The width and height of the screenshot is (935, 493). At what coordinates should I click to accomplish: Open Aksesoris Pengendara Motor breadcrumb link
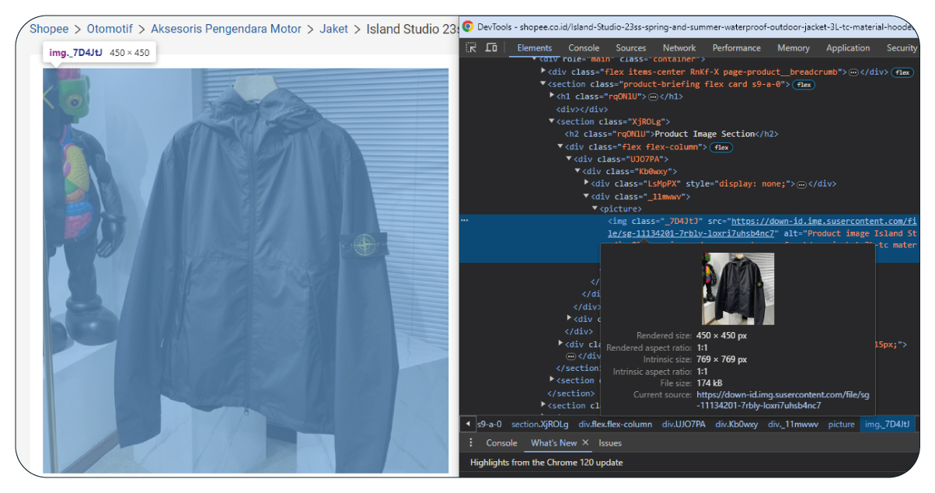click(226, 29)
